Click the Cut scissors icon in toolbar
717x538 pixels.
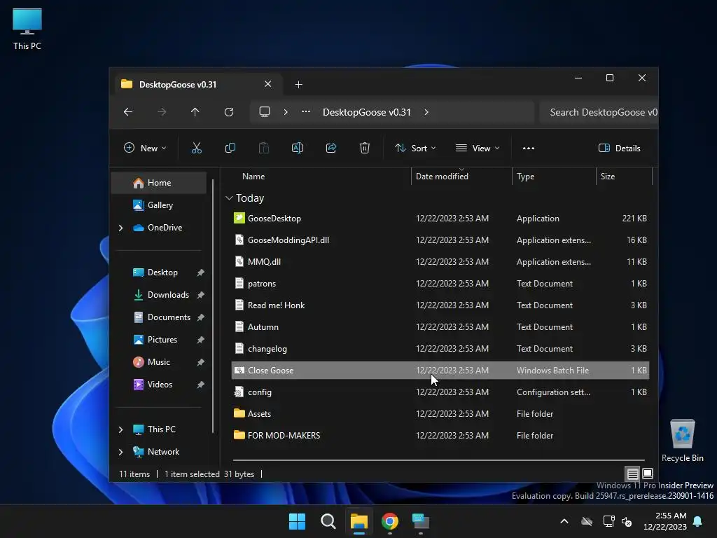click(x=196, y=148)
